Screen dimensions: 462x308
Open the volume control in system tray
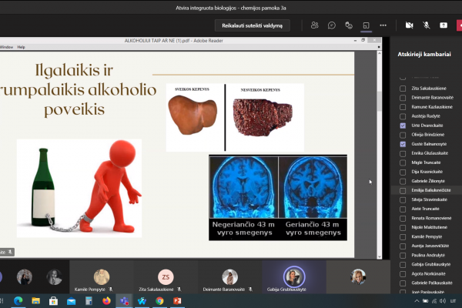(x=443, y=301)
